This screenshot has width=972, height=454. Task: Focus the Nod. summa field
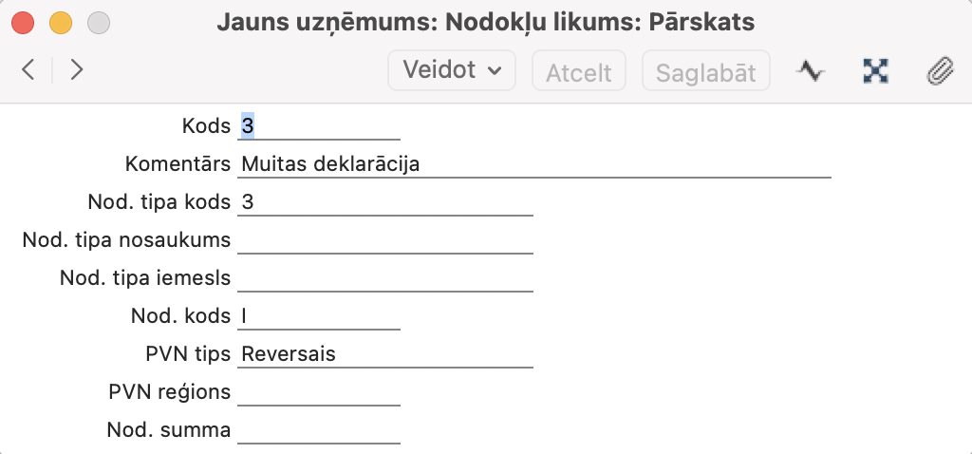319,430
